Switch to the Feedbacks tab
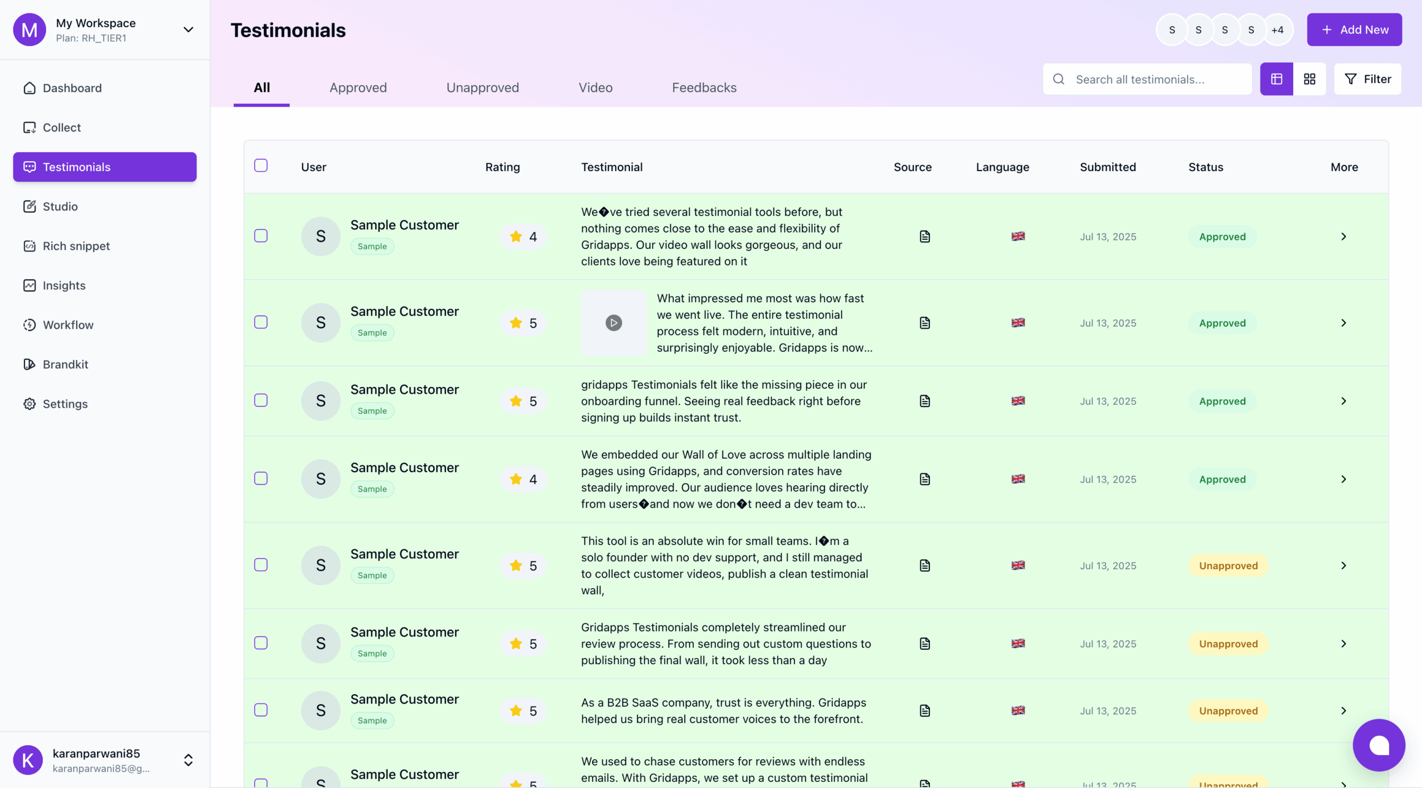This screenshot has height=788, width=1422. pyautogui.click(x=704, y=87)
